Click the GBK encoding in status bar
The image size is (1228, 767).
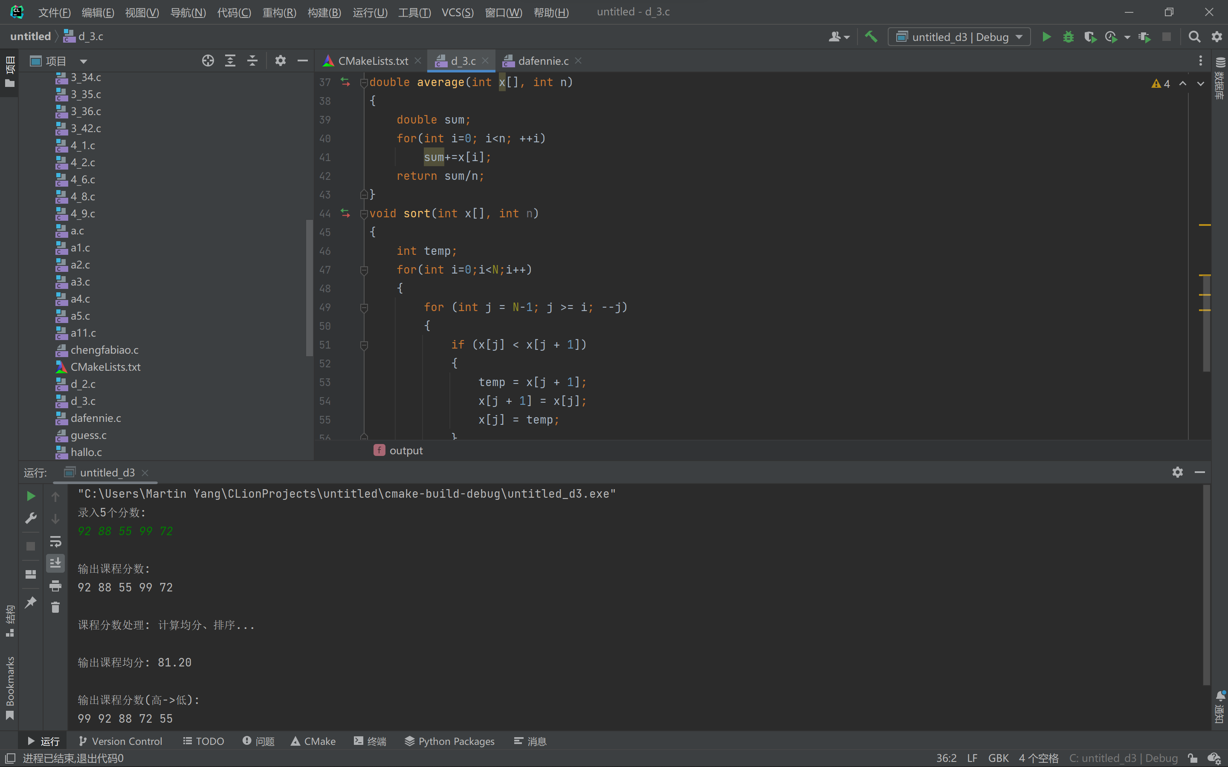tap(998, 758)
